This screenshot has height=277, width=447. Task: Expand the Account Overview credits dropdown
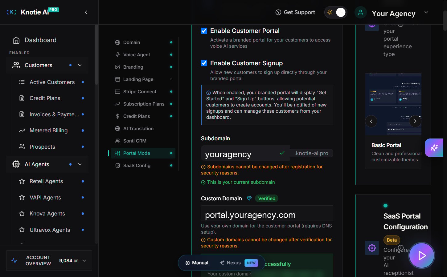click(84, 261)
